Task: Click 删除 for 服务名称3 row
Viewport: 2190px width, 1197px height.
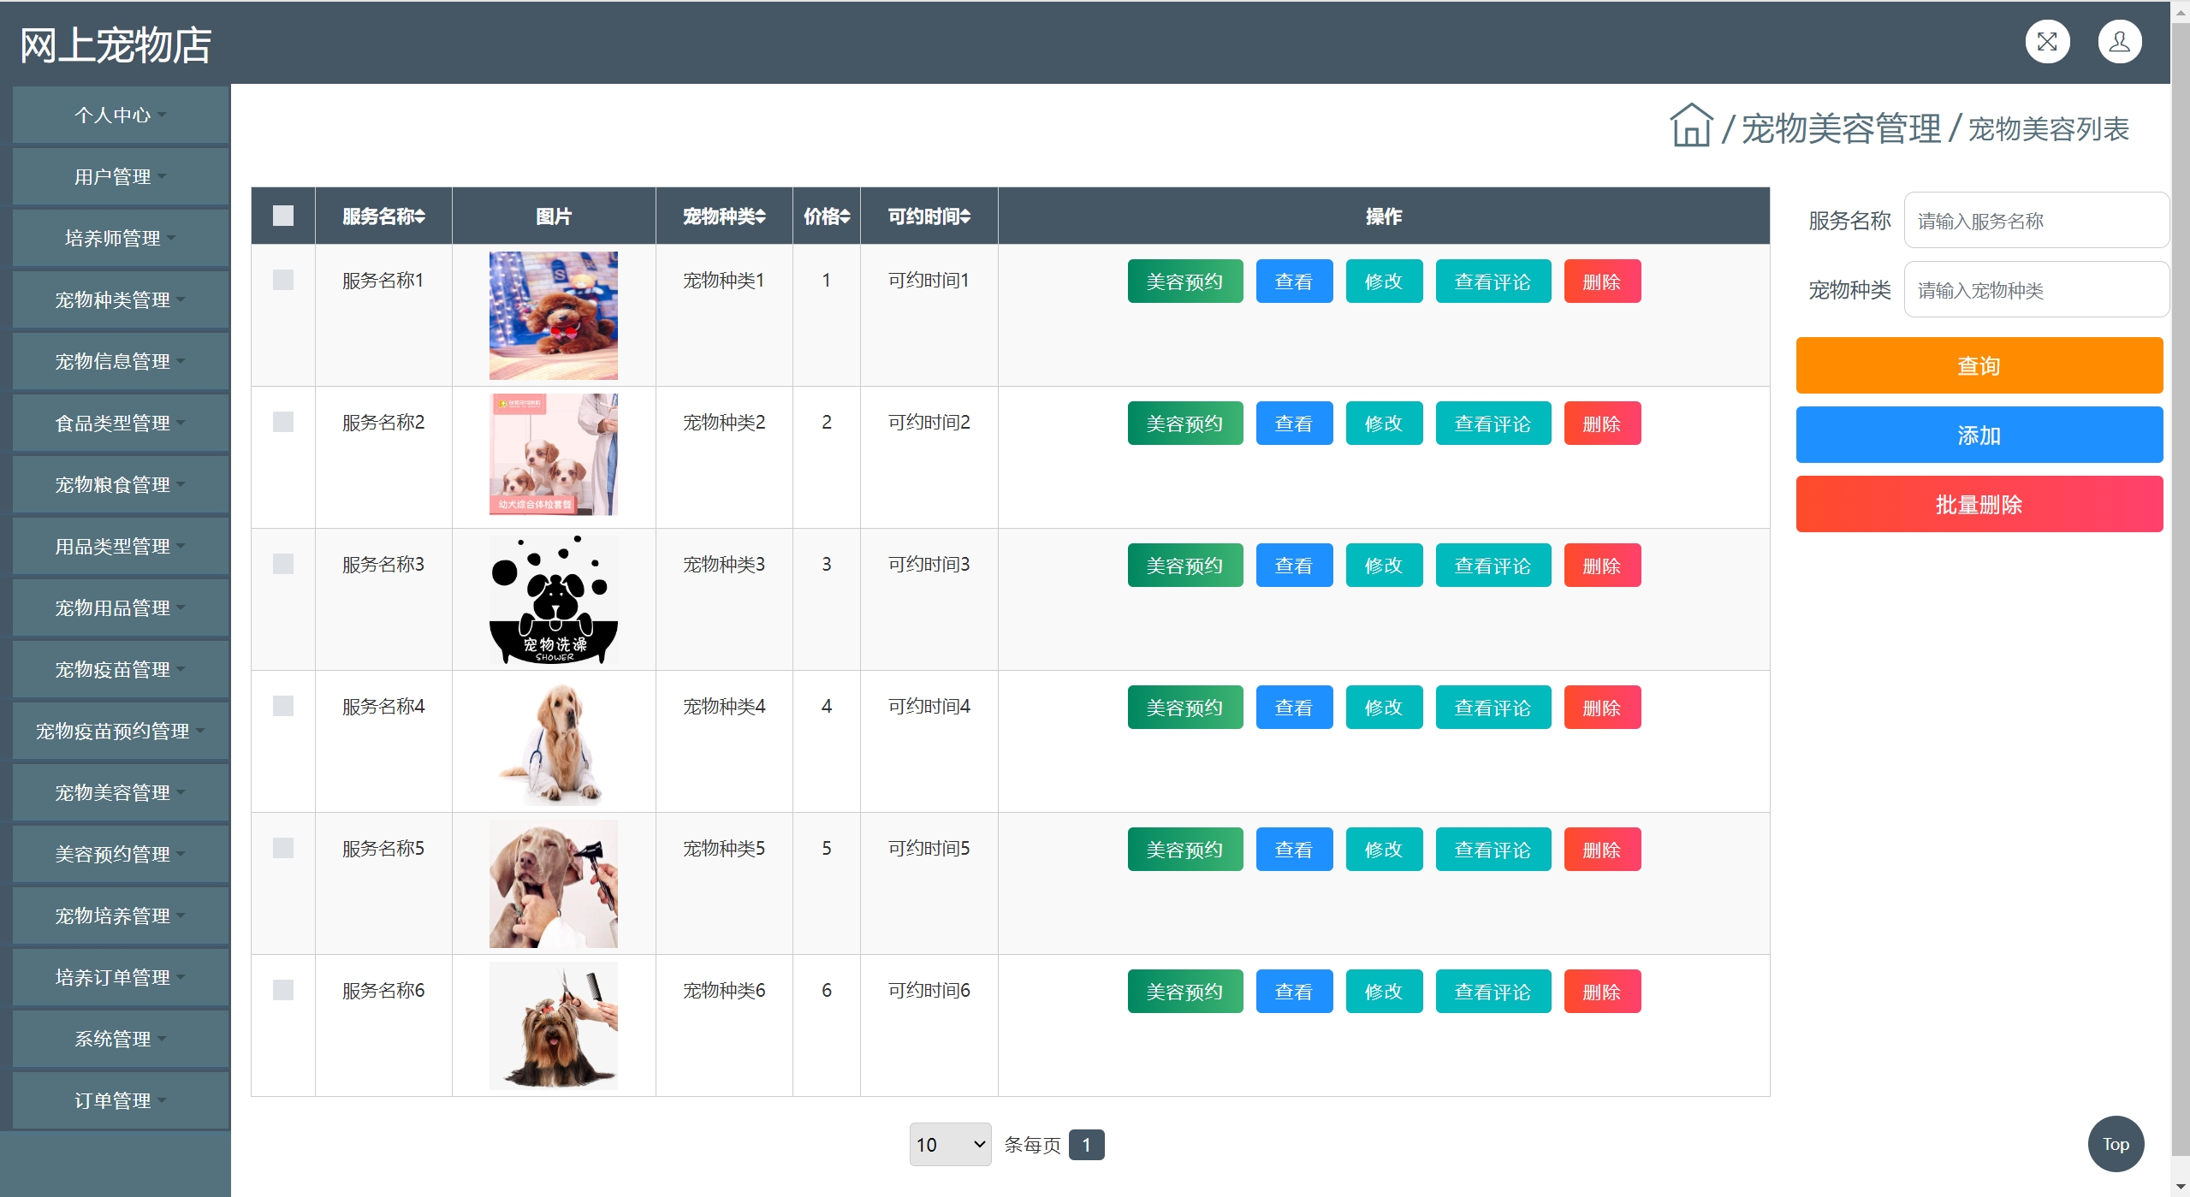Action: tap(1601, 566)
